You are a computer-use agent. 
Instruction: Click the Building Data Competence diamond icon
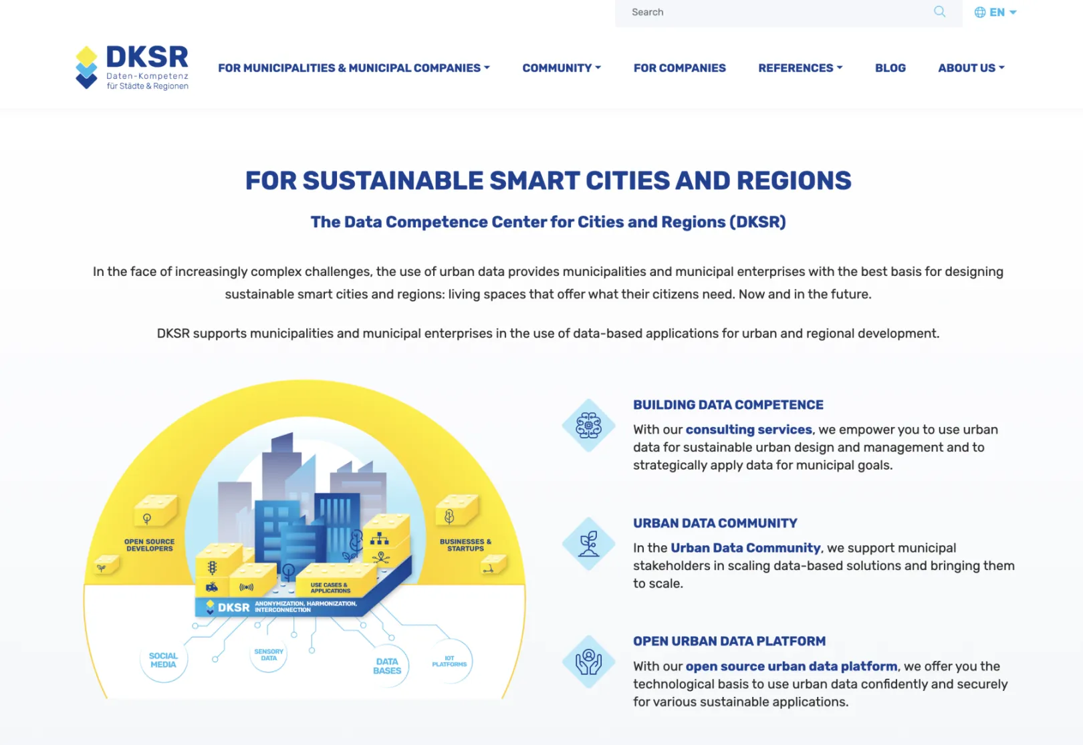click(588, 426)
